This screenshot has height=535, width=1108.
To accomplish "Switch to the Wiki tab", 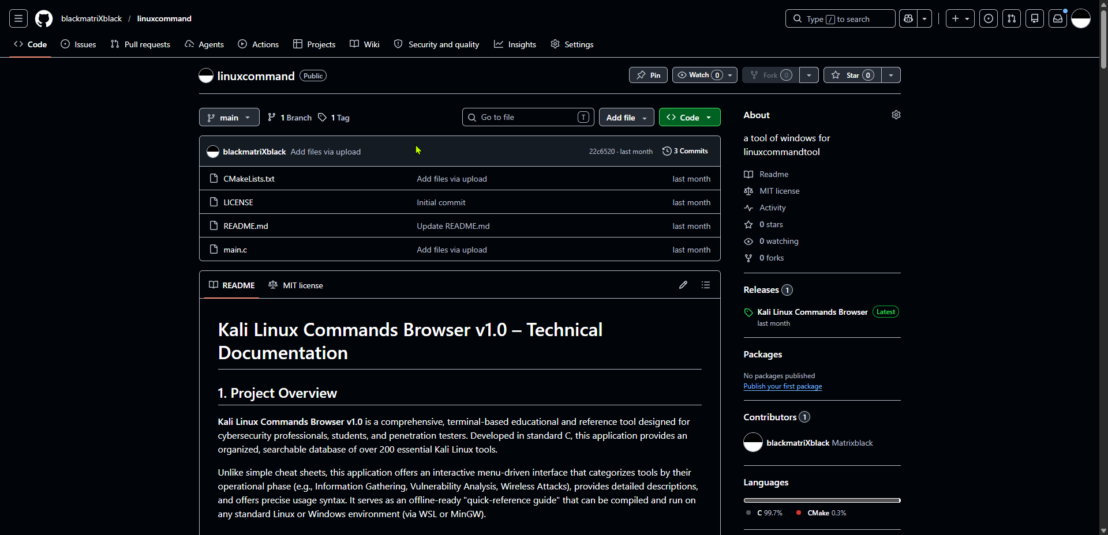I will click(365, 44).
